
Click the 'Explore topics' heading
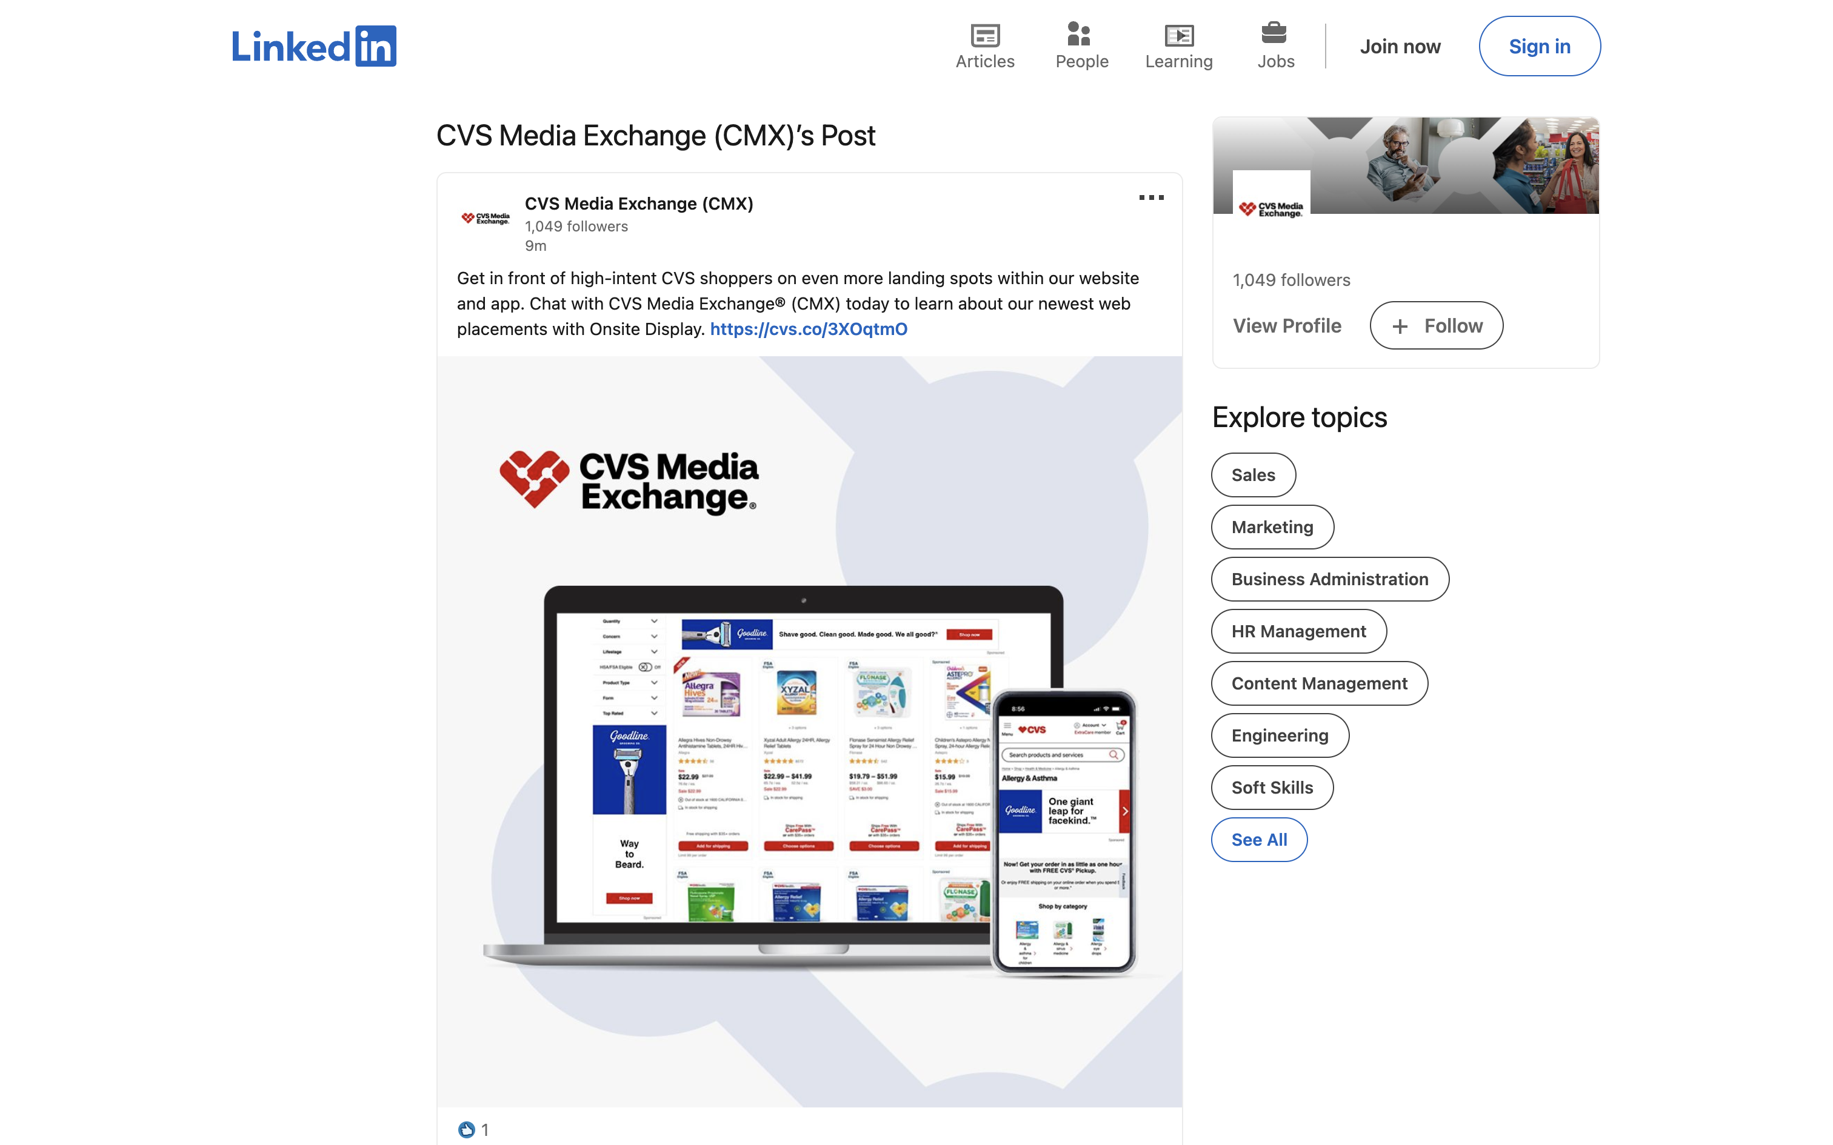(x=1299, y=417)
